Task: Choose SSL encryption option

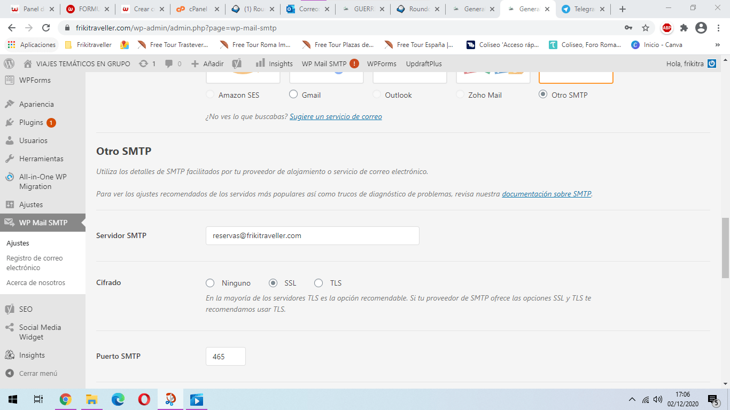Action: tap(273, 283)
